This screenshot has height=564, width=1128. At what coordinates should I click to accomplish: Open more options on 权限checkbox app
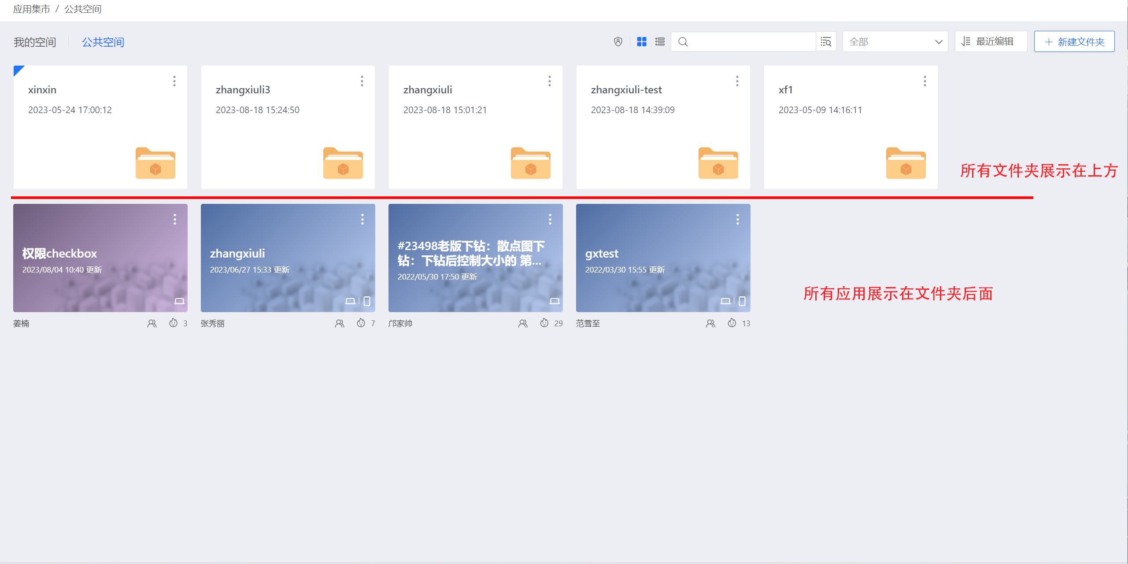[x=175, y=219]
